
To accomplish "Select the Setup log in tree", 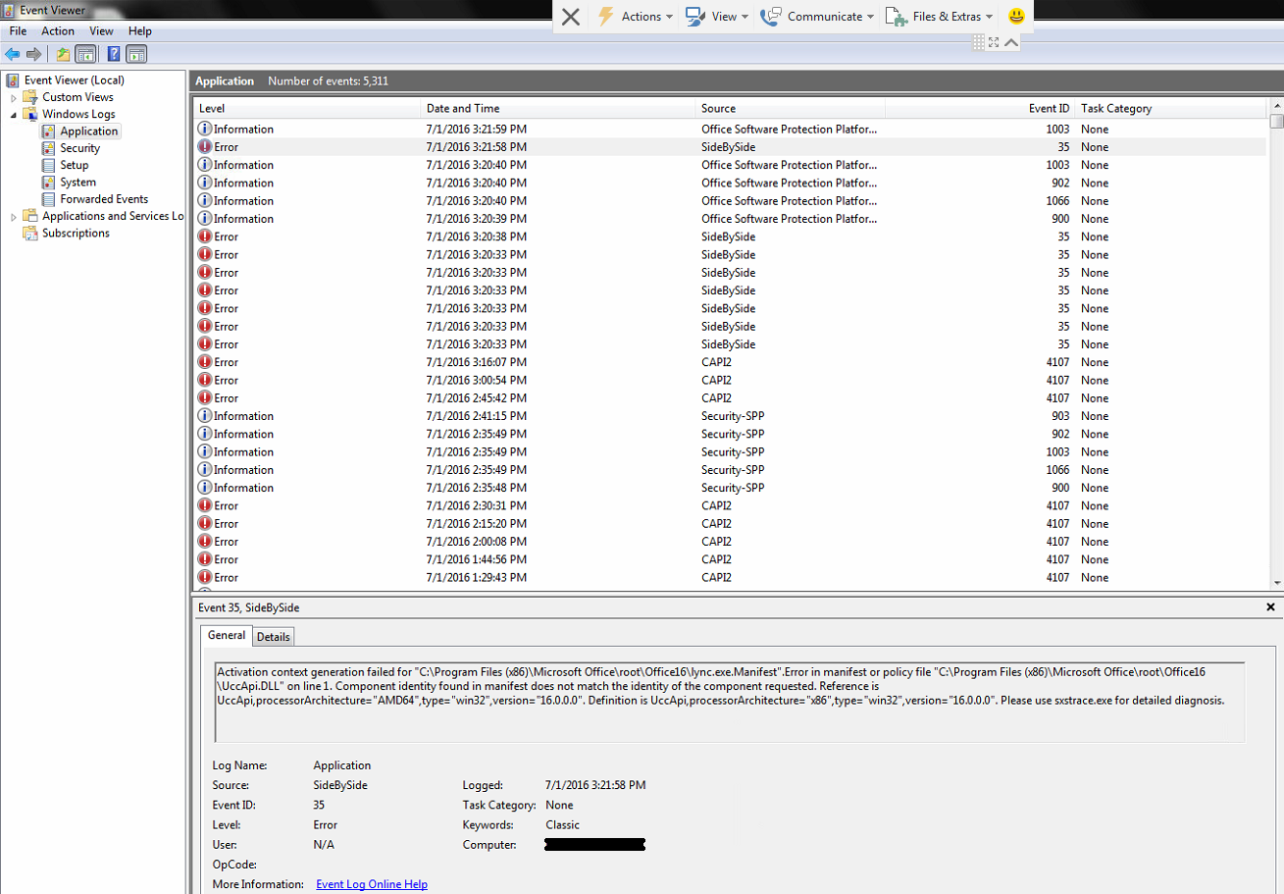I will tap(74, 165).
